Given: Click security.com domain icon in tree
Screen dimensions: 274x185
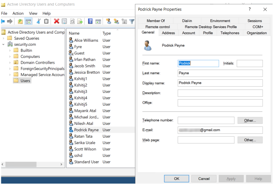Looking at the screenshot, I should [10, 44].
